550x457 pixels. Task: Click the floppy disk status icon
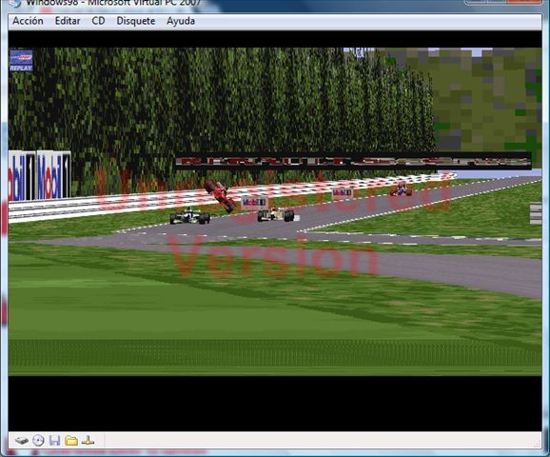(x=55, y=441)
